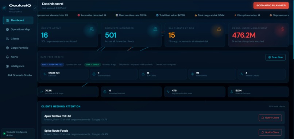Click the OculusIQ logo icon

pyautogui.click(x=4, y=8)
